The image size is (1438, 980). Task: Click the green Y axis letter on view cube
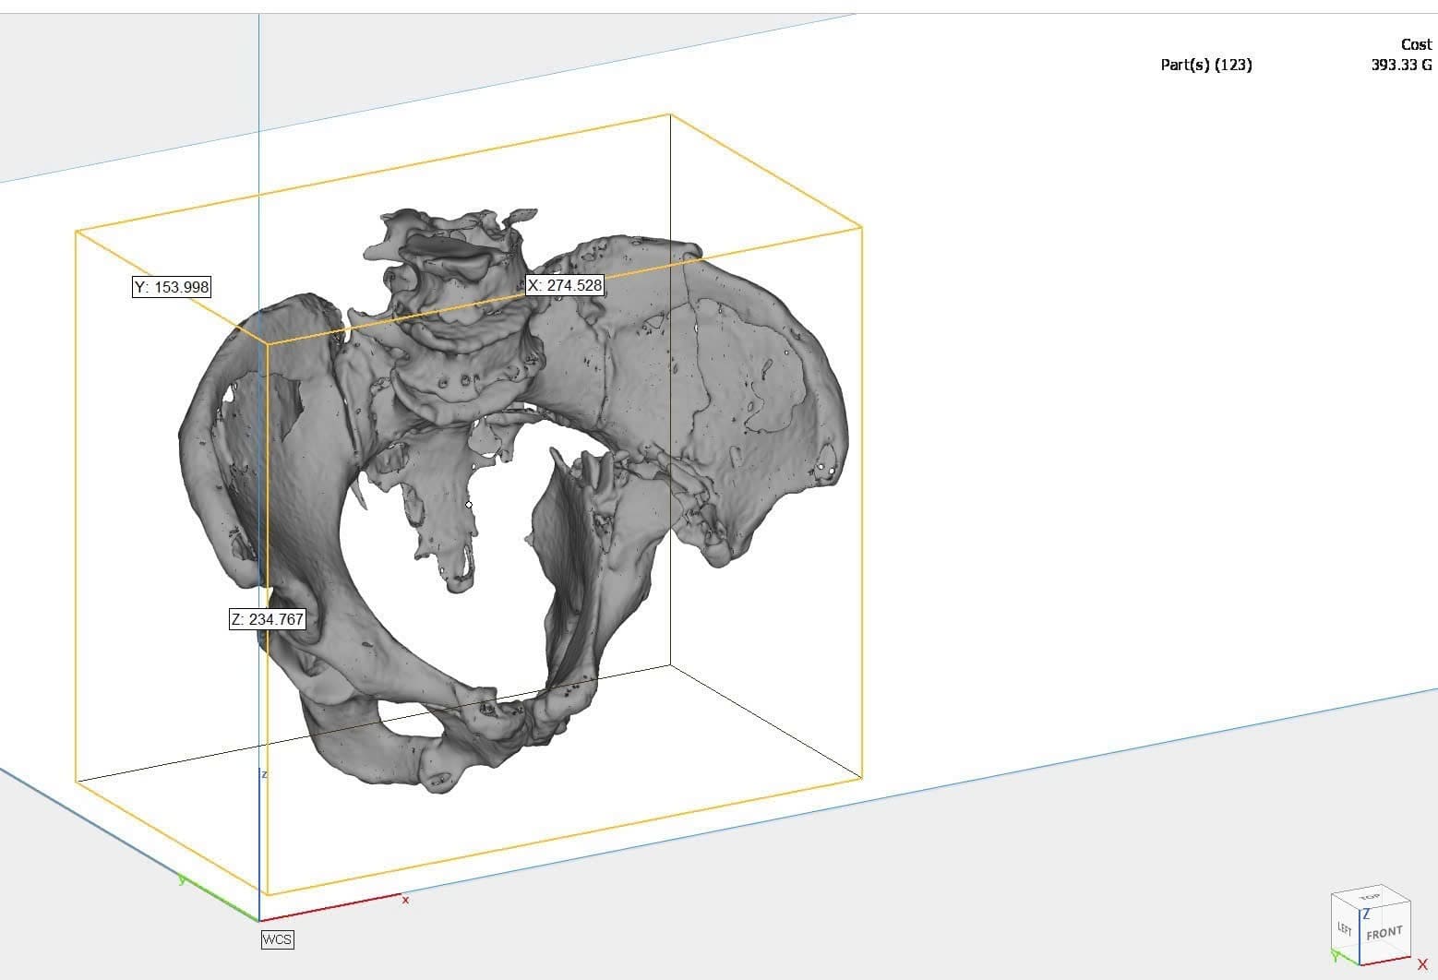click(1336, 957)
